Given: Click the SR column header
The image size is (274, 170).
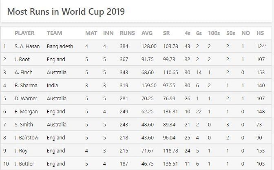Looking at the screenshot, I should pyautogui.click(x=166, y=33).
